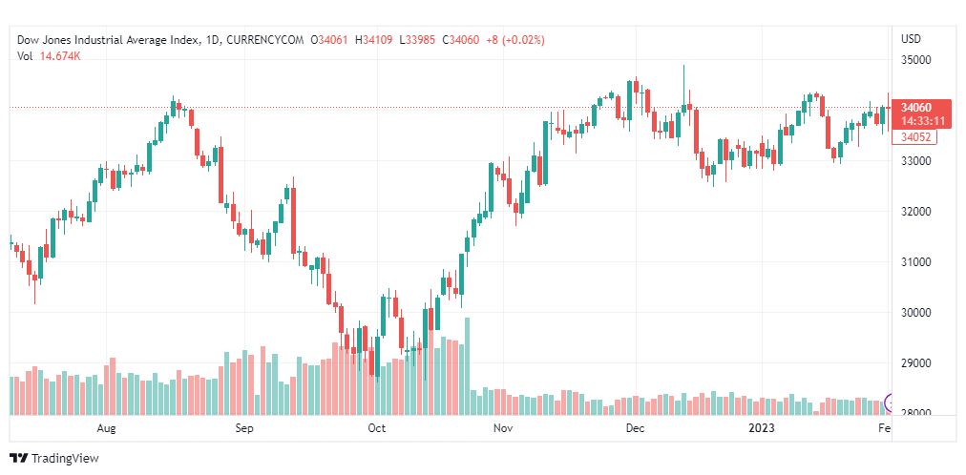
Task: Click the 30000 price axis label
Action: [915, 313]
